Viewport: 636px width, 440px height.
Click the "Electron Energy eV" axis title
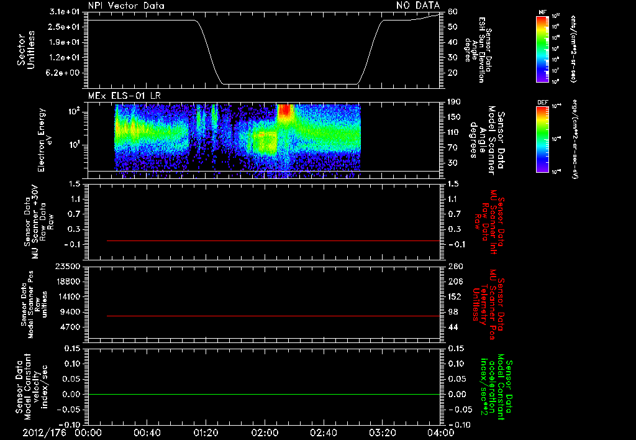pos(45,140)
